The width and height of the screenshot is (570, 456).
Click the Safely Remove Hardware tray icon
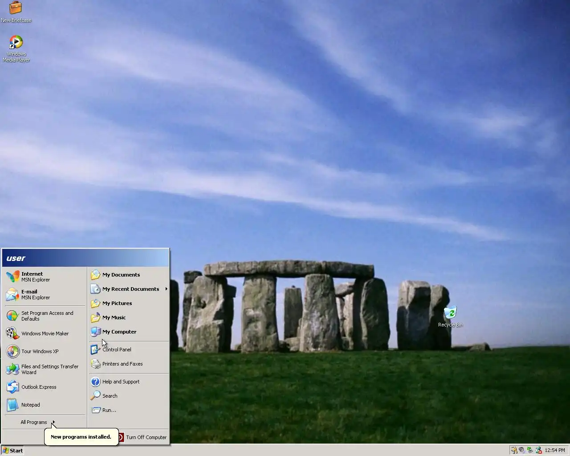point(530,450)
